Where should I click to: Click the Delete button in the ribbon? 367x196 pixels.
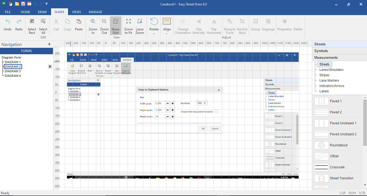[298, 25]
